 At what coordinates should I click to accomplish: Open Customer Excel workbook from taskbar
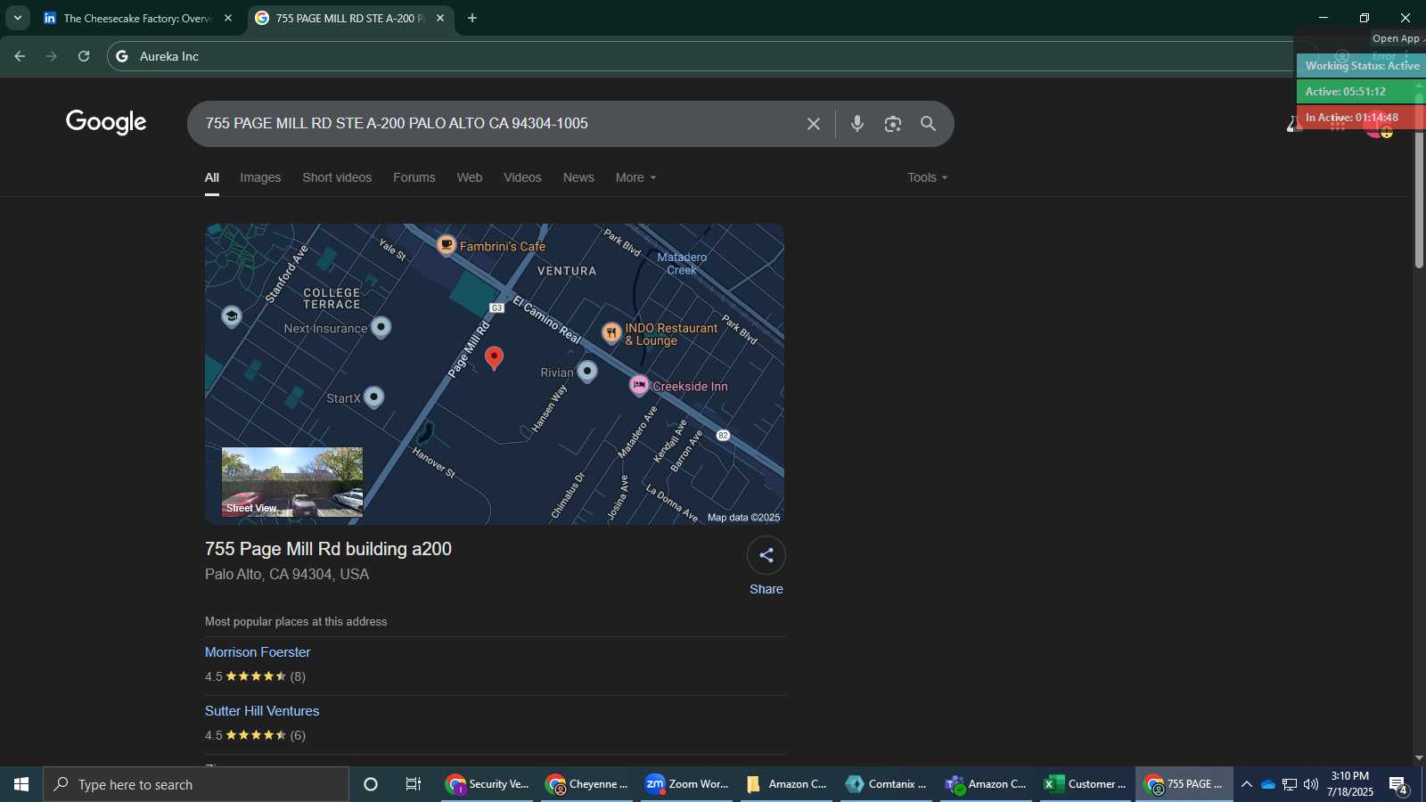click(x=1086, y=784)
